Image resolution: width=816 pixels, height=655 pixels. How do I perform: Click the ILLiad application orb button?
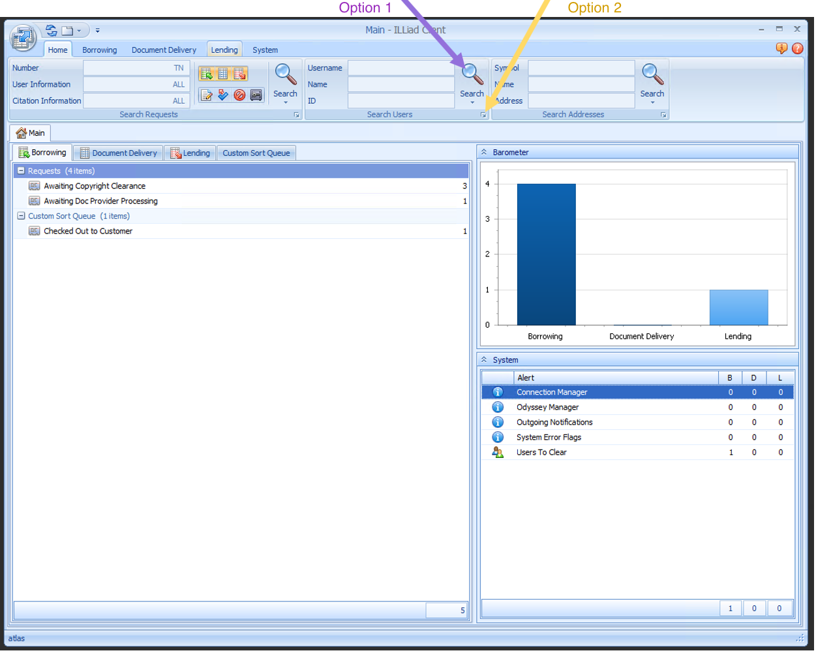(x=23, y=38)
